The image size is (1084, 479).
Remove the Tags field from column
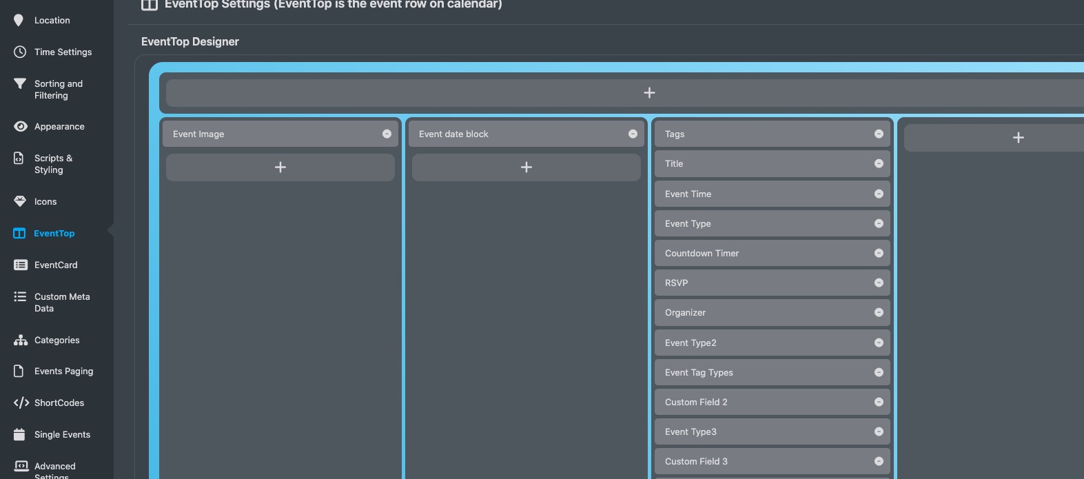pyautogui.click(x=879, y=134)
